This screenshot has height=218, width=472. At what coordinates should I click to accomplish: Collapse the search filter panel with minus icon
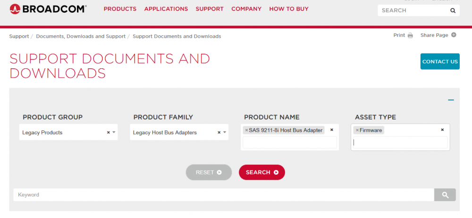coord(451,100)
